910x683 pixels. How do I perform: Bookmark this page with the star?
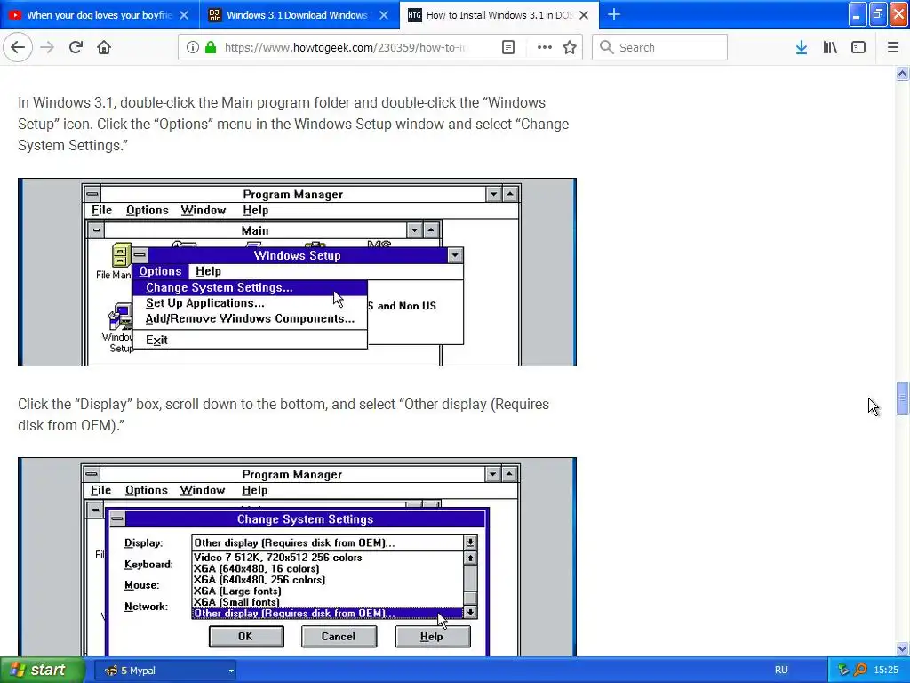click(570, 47)
